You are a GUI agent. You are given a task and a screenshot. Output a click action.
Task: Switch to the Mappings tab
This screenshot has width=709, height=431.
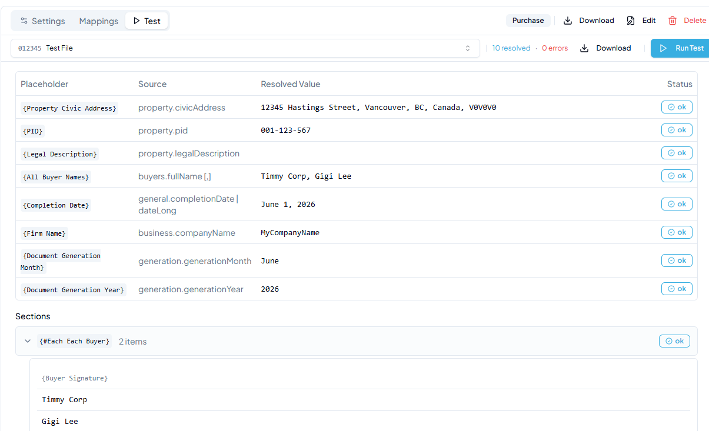(x=98, y=21)
